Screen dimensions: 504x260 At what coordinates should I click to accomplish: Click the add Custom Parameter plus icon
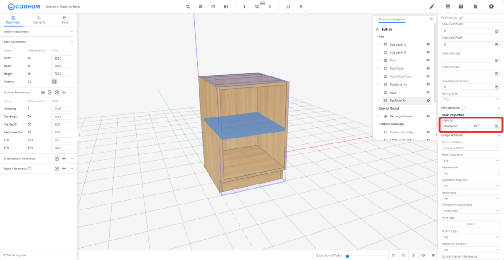click(x=64, y=92)
